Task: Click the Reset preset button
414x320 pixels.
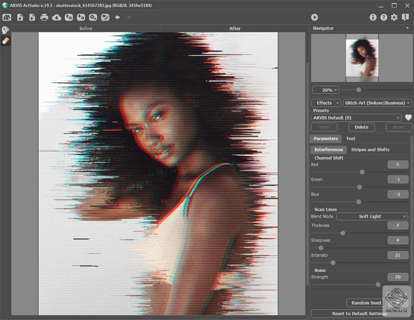Action: coord(399,127)
